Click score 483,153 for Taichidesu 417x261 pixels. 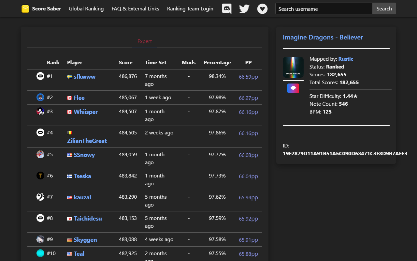[128, 218]
